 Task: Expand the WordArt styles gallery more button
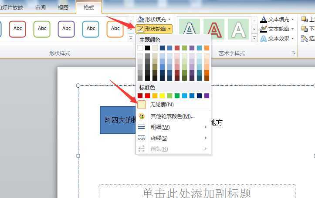(x=254, y=38)
